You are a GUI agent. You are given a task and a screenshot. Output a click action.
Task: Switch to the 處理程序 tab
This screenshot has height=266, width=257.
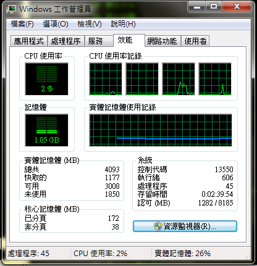point(66,41)
